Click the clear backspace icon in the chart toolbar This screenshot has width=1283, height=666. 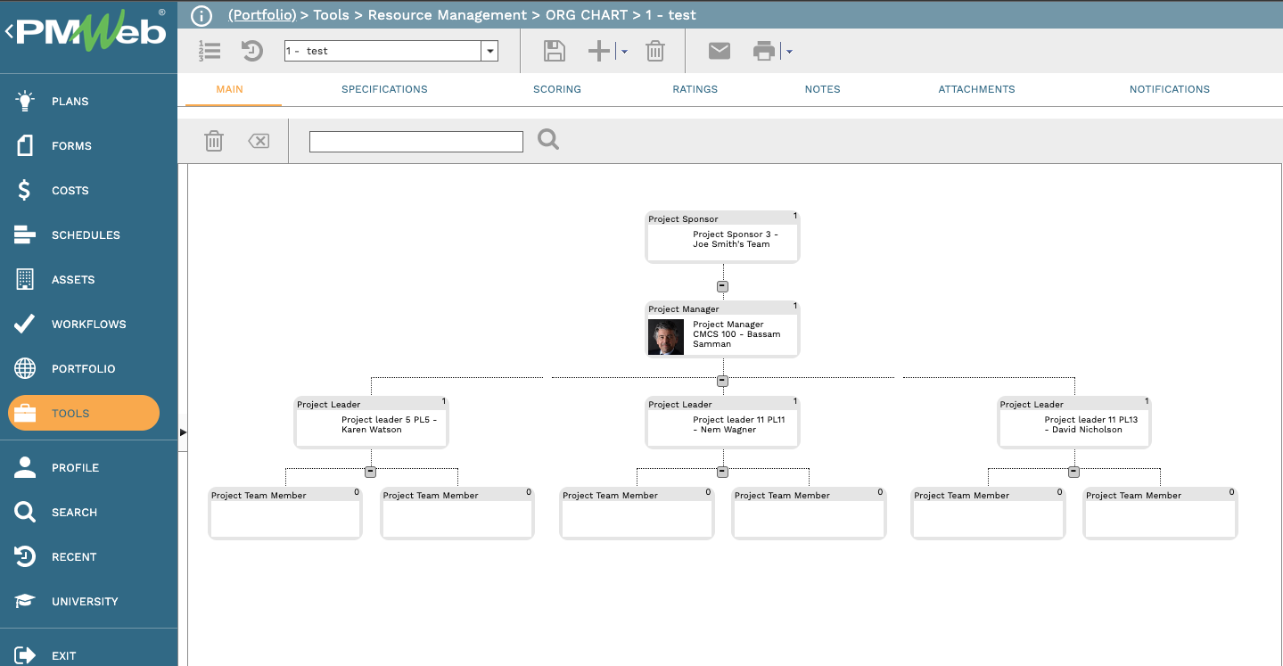[x=259, y=140]
